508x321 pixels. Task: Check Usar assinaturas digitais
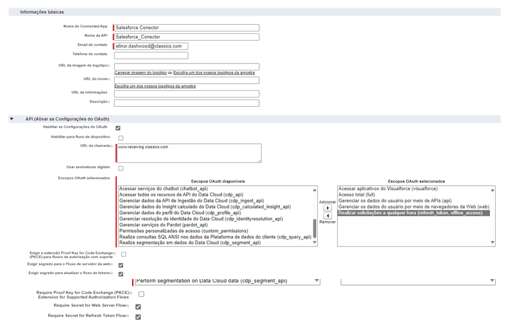121,168
